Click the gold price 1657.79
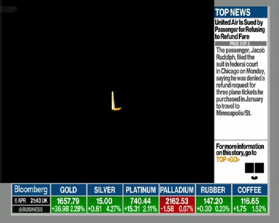279x223 pixels. click(68, 201)
